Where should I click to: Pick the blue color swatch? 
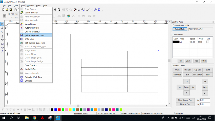(56, 109)
